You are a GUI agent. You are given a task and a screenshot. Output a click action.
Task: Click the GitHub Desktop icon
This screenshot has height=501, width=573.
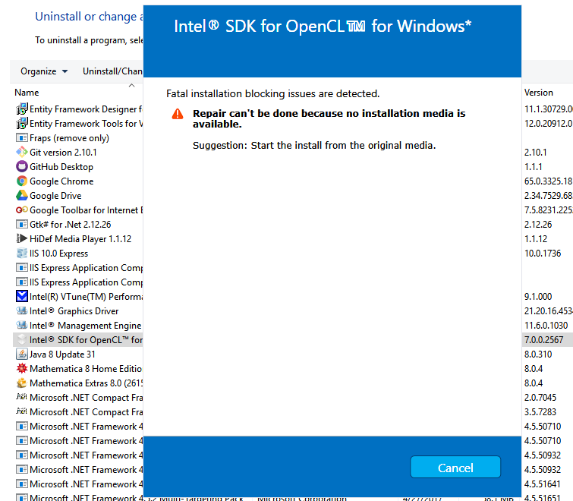(x=22, y=167)
